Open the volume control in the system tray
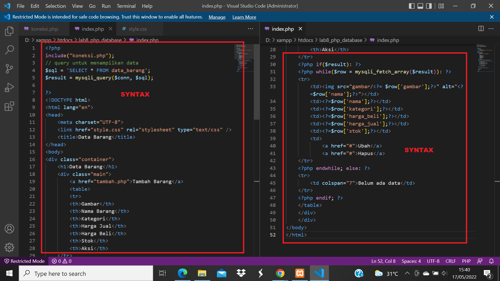Image resolution: width=500 pixels, height=281 pixels. tap(444, 273)
